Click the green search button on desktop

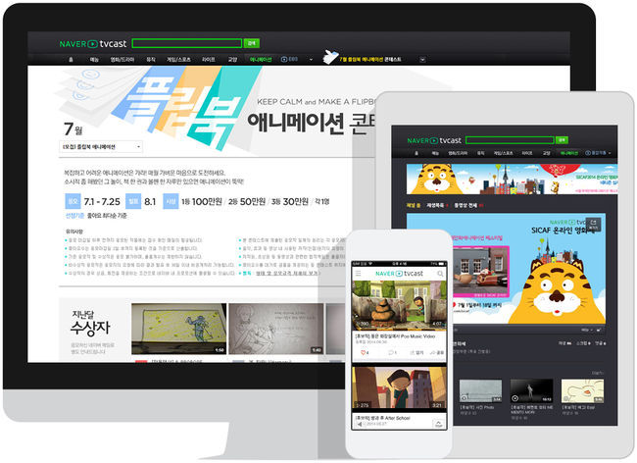251,43
